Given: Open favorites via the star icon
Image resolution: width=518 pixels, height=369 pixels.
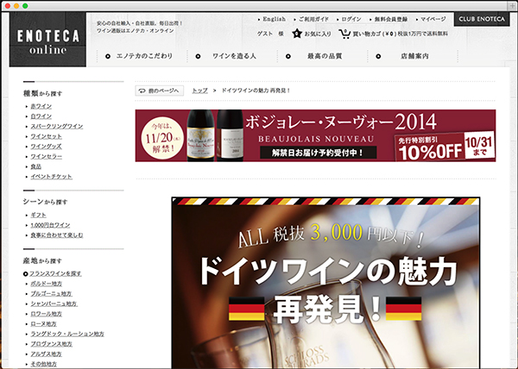Looking at the screenshot, I should [297, 34].
